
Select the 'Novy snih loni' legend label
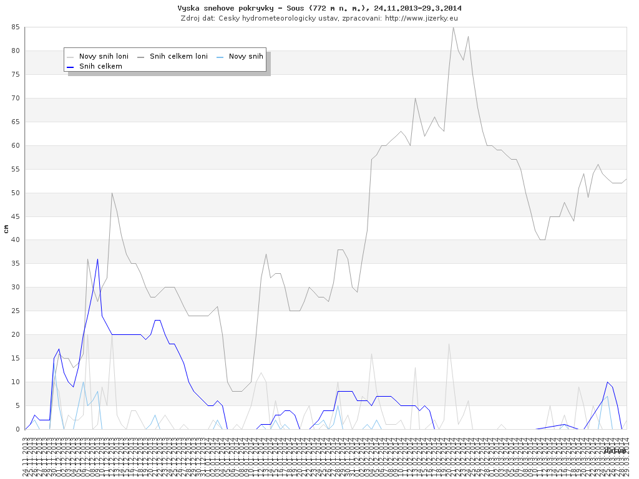[104, 57]
